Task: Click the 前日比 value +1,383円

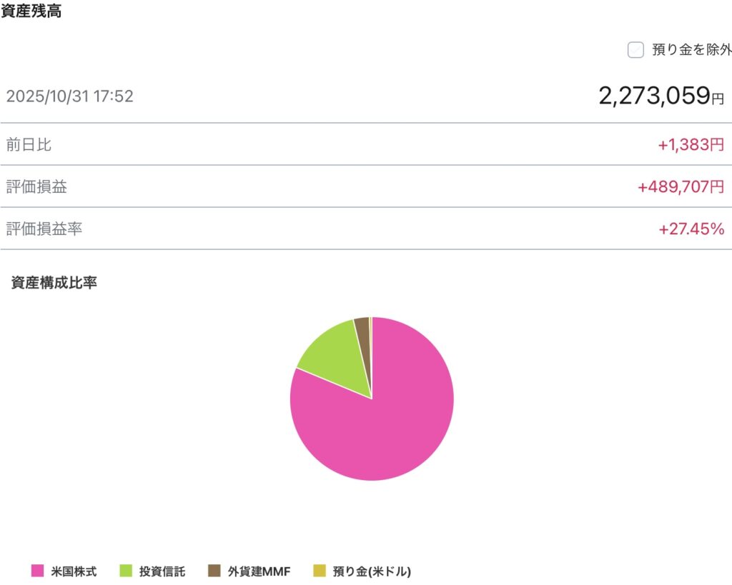Action: click(x=691, y=145)
